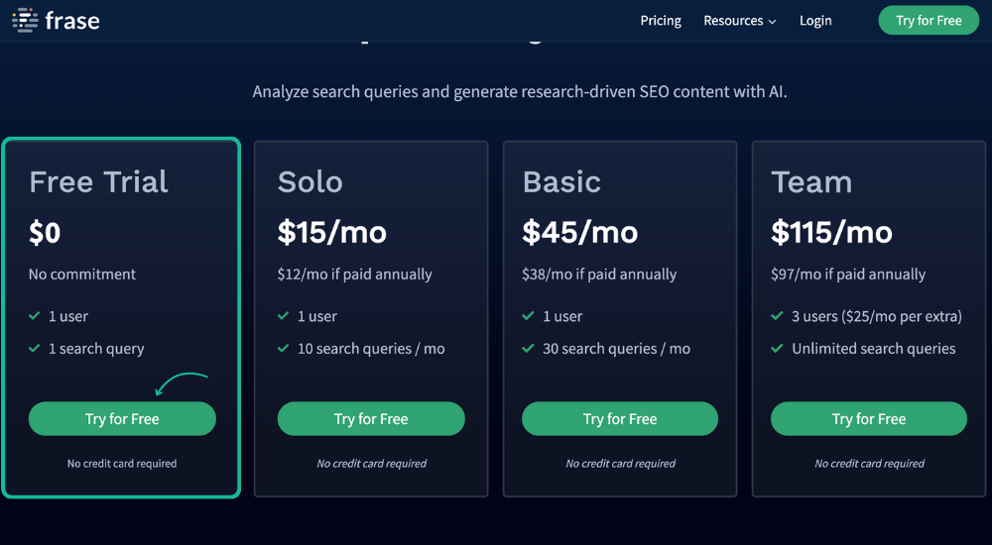Viewport: 992px width, 545px height.
Task: Select the 'Team' plan heading
Action: point(811,182)
